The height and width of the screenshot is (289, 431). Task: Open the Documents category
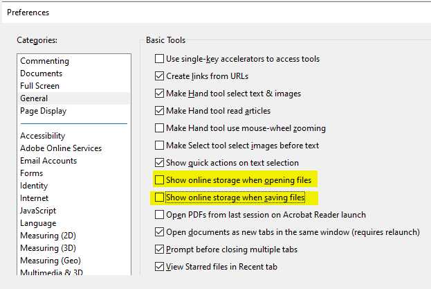click(41, 73)
